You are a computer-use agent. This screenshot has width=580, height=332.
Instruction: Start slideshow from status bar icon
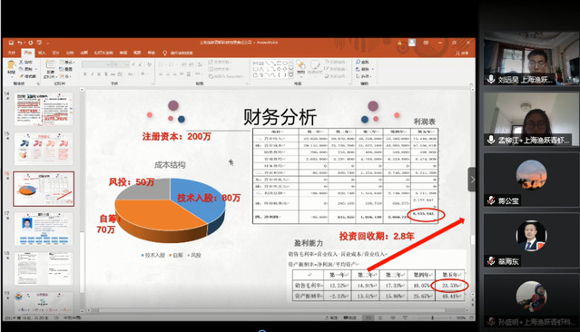[x=405, y=317]
